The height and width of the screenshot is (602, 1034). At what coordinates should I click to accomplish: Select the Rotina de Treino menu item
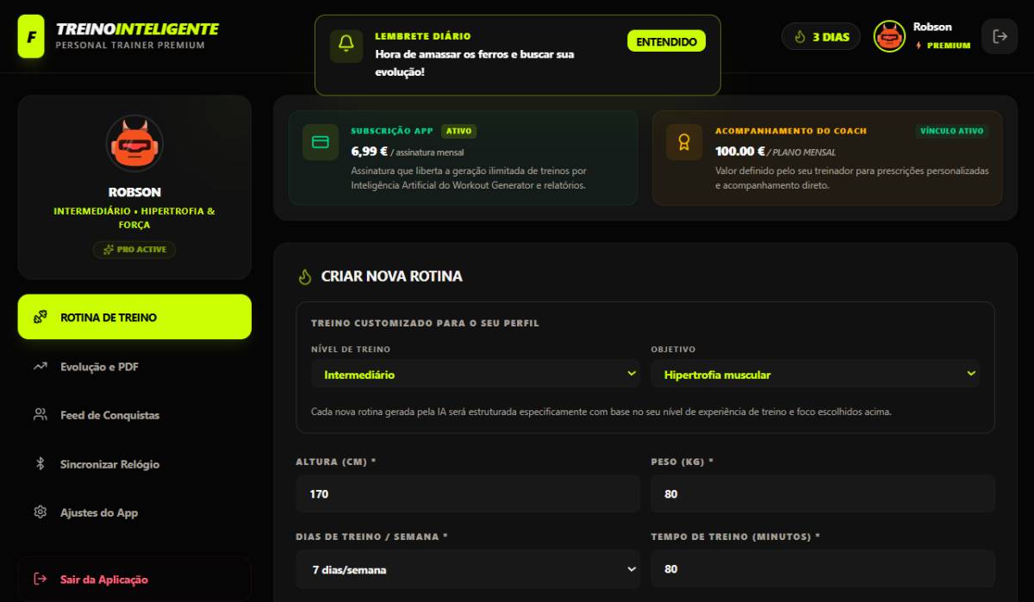tap(134, 317)
